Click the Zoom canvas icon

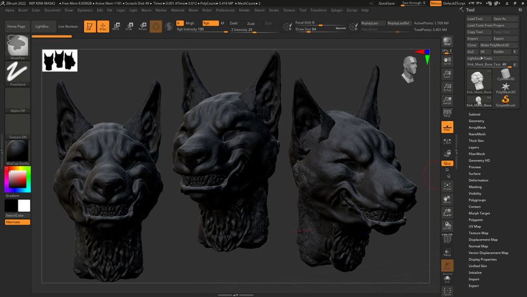pos(447,74)
